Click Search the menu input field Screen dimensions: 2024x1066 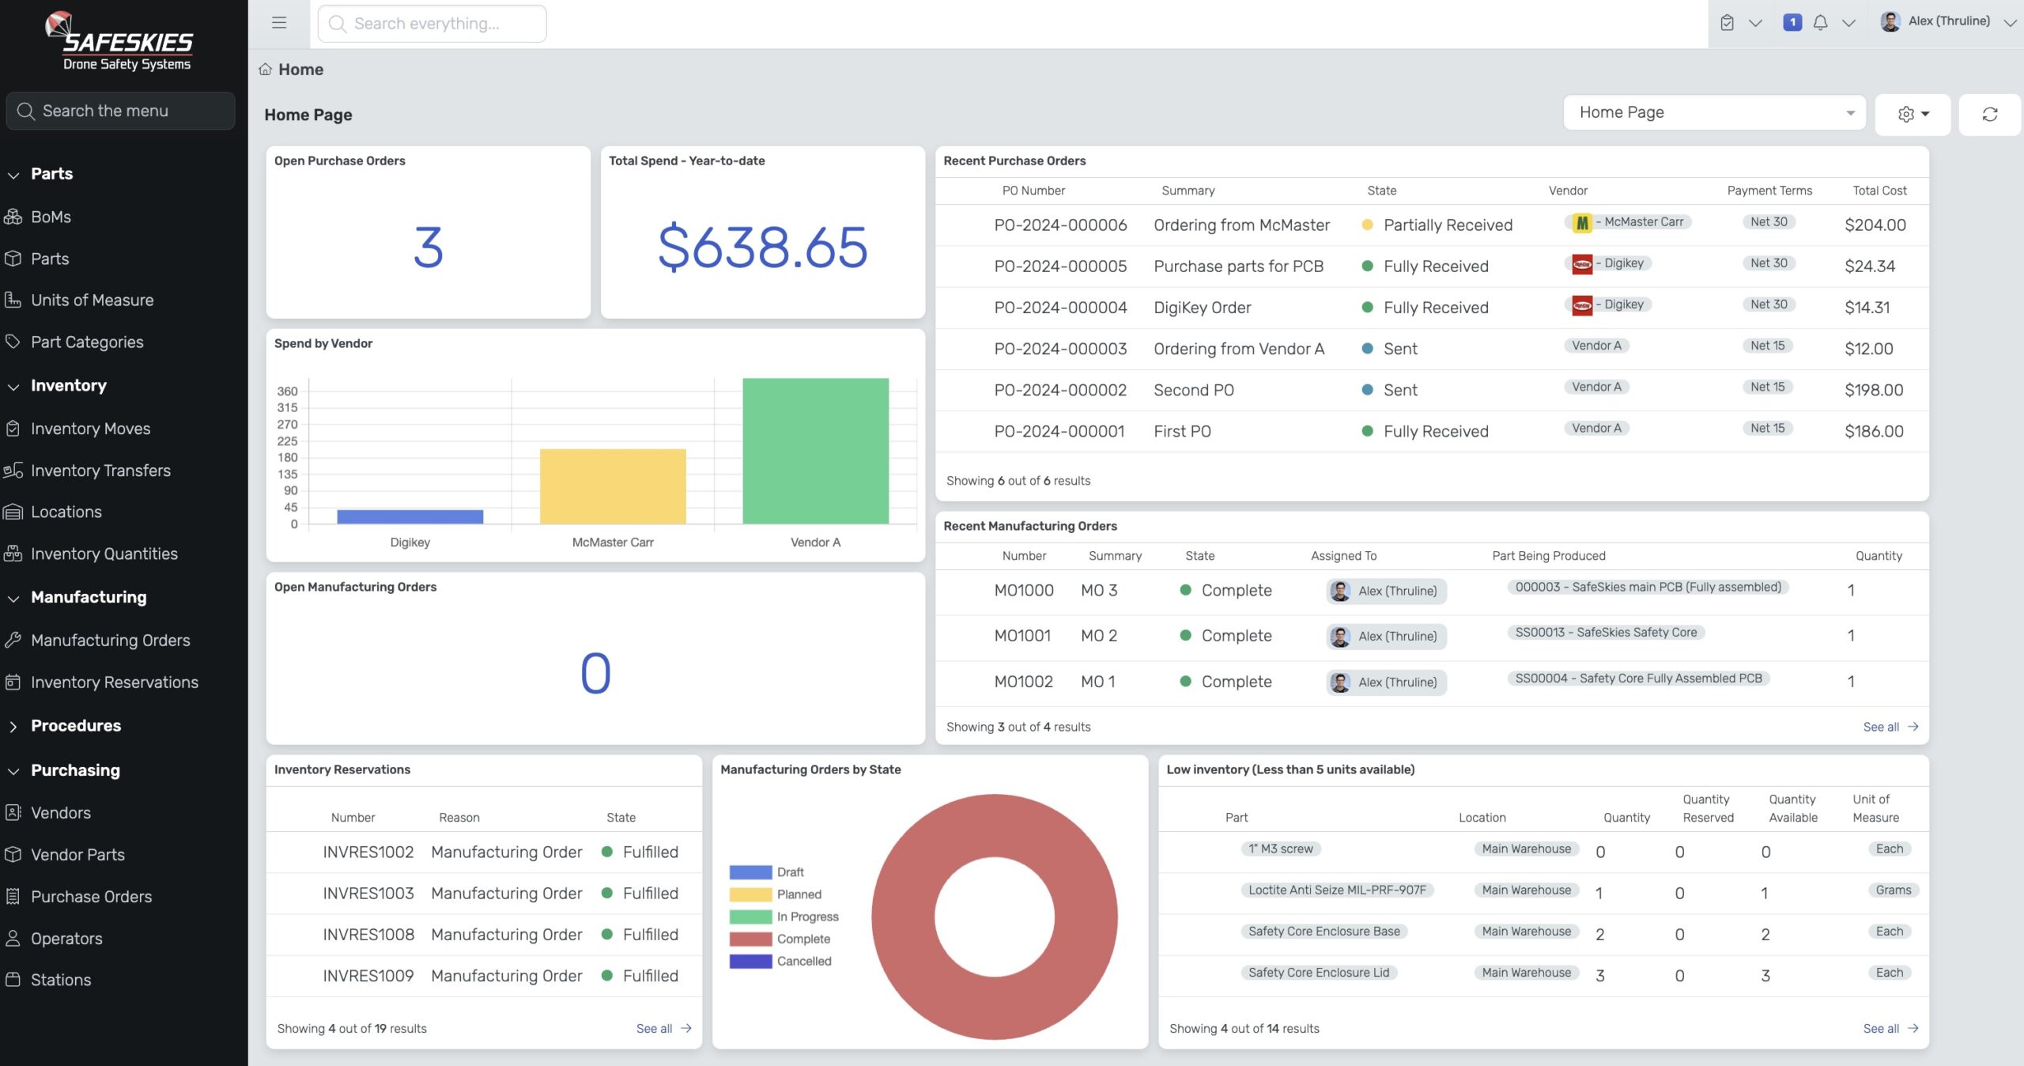point(119,112)
